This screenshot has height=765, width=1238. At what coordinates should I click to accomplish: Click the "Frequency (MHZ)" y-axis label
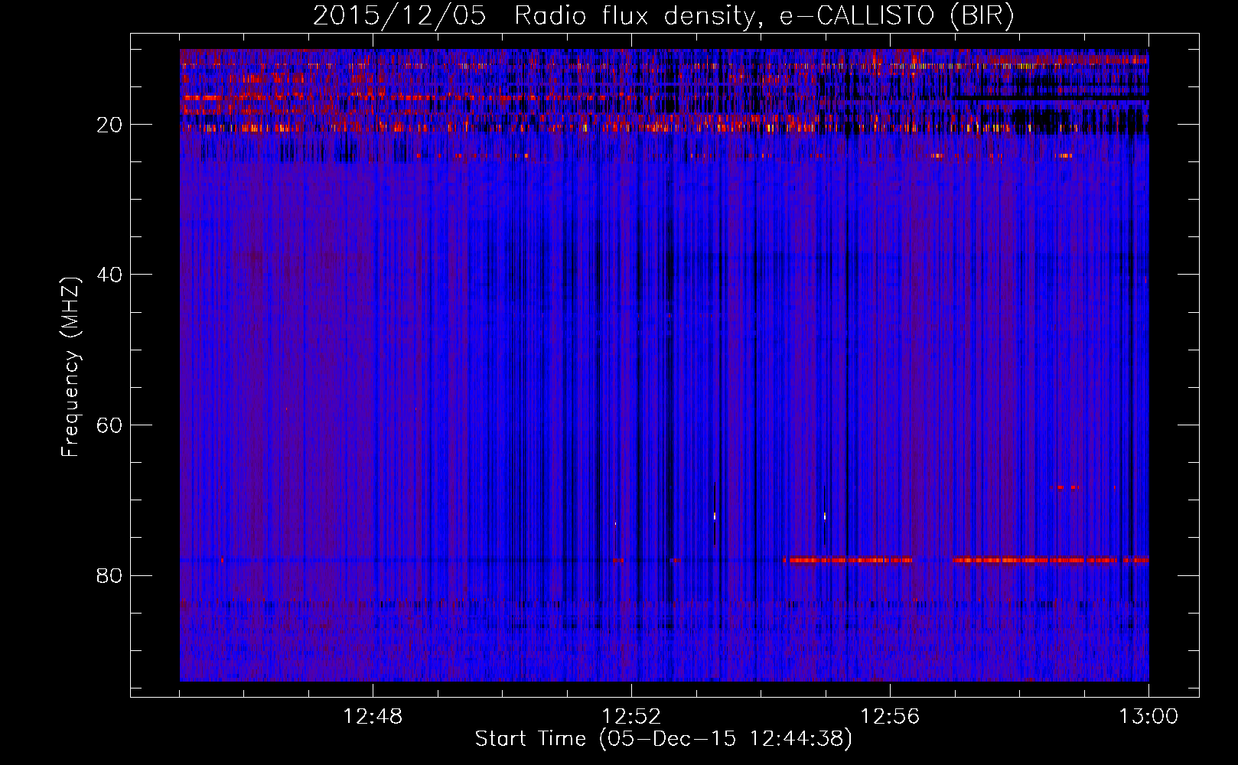pyautogui.click(x=70, y=367)
